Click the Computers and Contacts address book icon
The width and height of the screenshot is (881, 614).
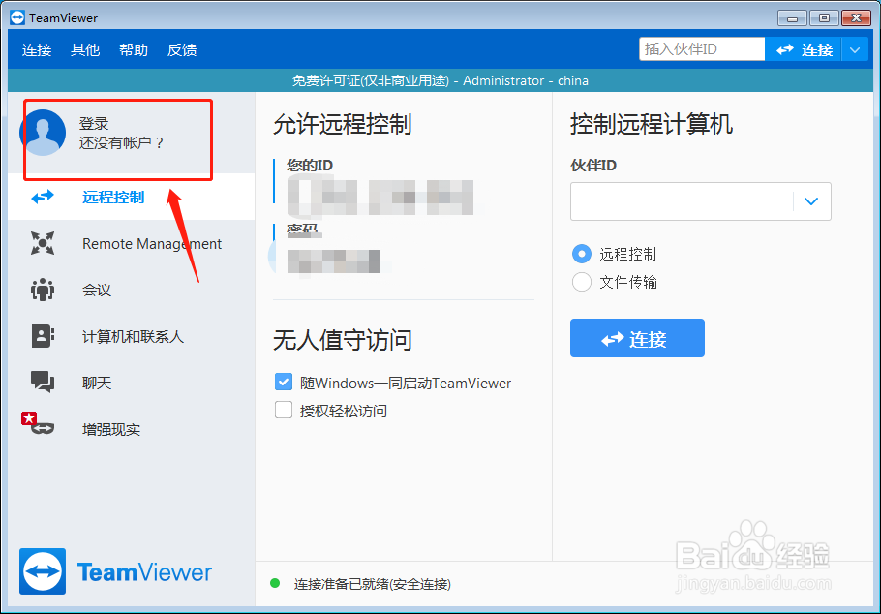(43, 336)
